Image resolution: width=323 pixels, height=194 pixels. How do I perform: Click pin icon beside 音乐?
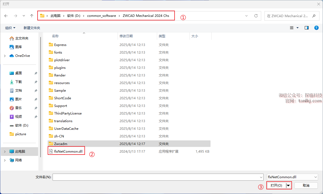pos(36,108)
